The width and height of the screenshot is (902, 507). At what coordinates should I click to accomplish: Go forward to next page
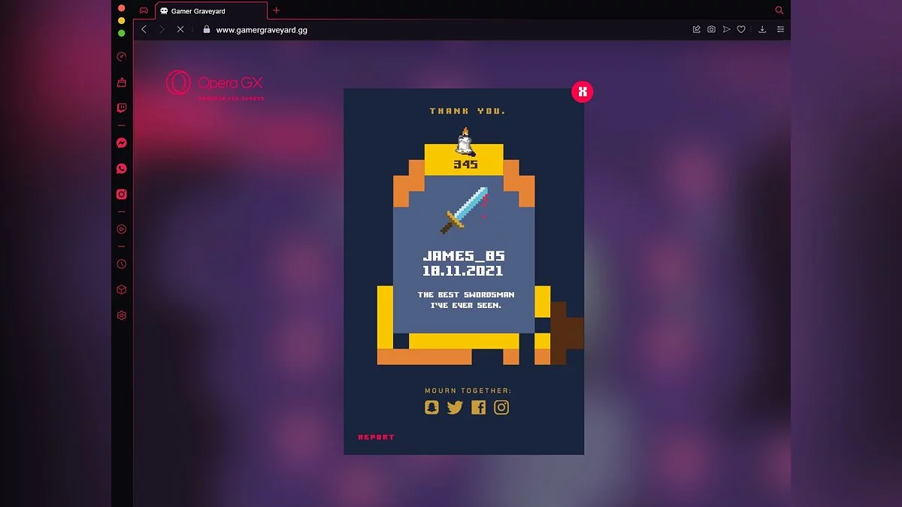coord(162,29)
